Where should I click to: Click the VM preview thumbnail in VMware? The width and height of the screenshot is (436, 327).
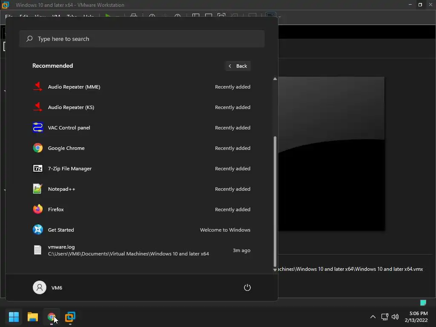click(x=331, y=154)
